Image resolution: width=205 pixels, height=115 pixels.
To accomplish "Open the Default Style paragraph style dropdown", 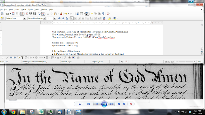I will [x=24, y=19].
